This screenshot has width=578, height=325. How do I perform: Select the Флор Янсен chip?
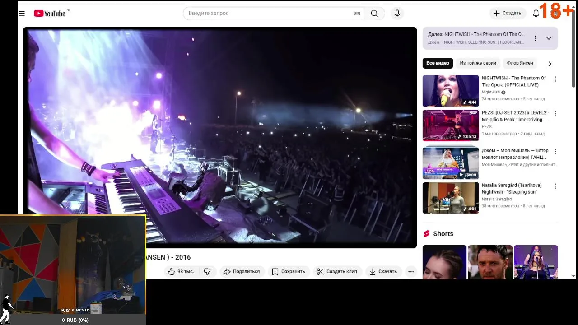pos(520,63)
